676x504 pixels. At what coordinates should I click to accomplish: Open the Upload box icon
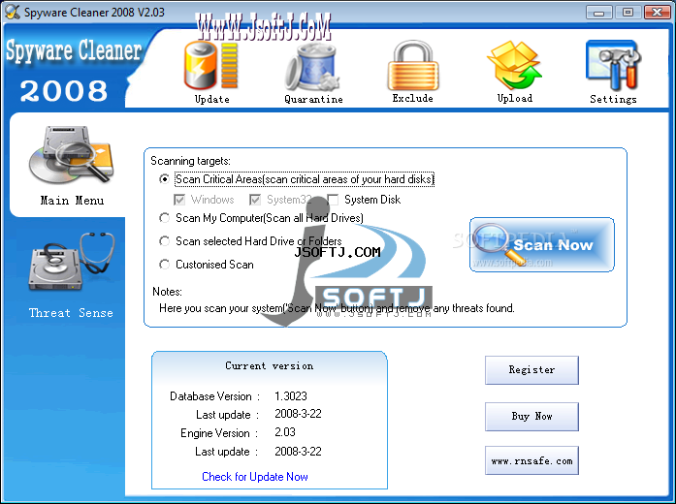tap(514, 65)
